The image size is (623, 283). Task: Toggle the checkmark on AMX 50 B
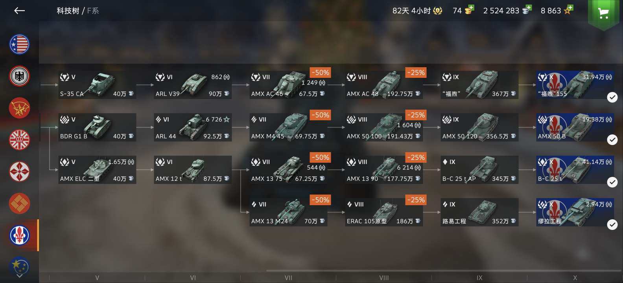(612, 140)
